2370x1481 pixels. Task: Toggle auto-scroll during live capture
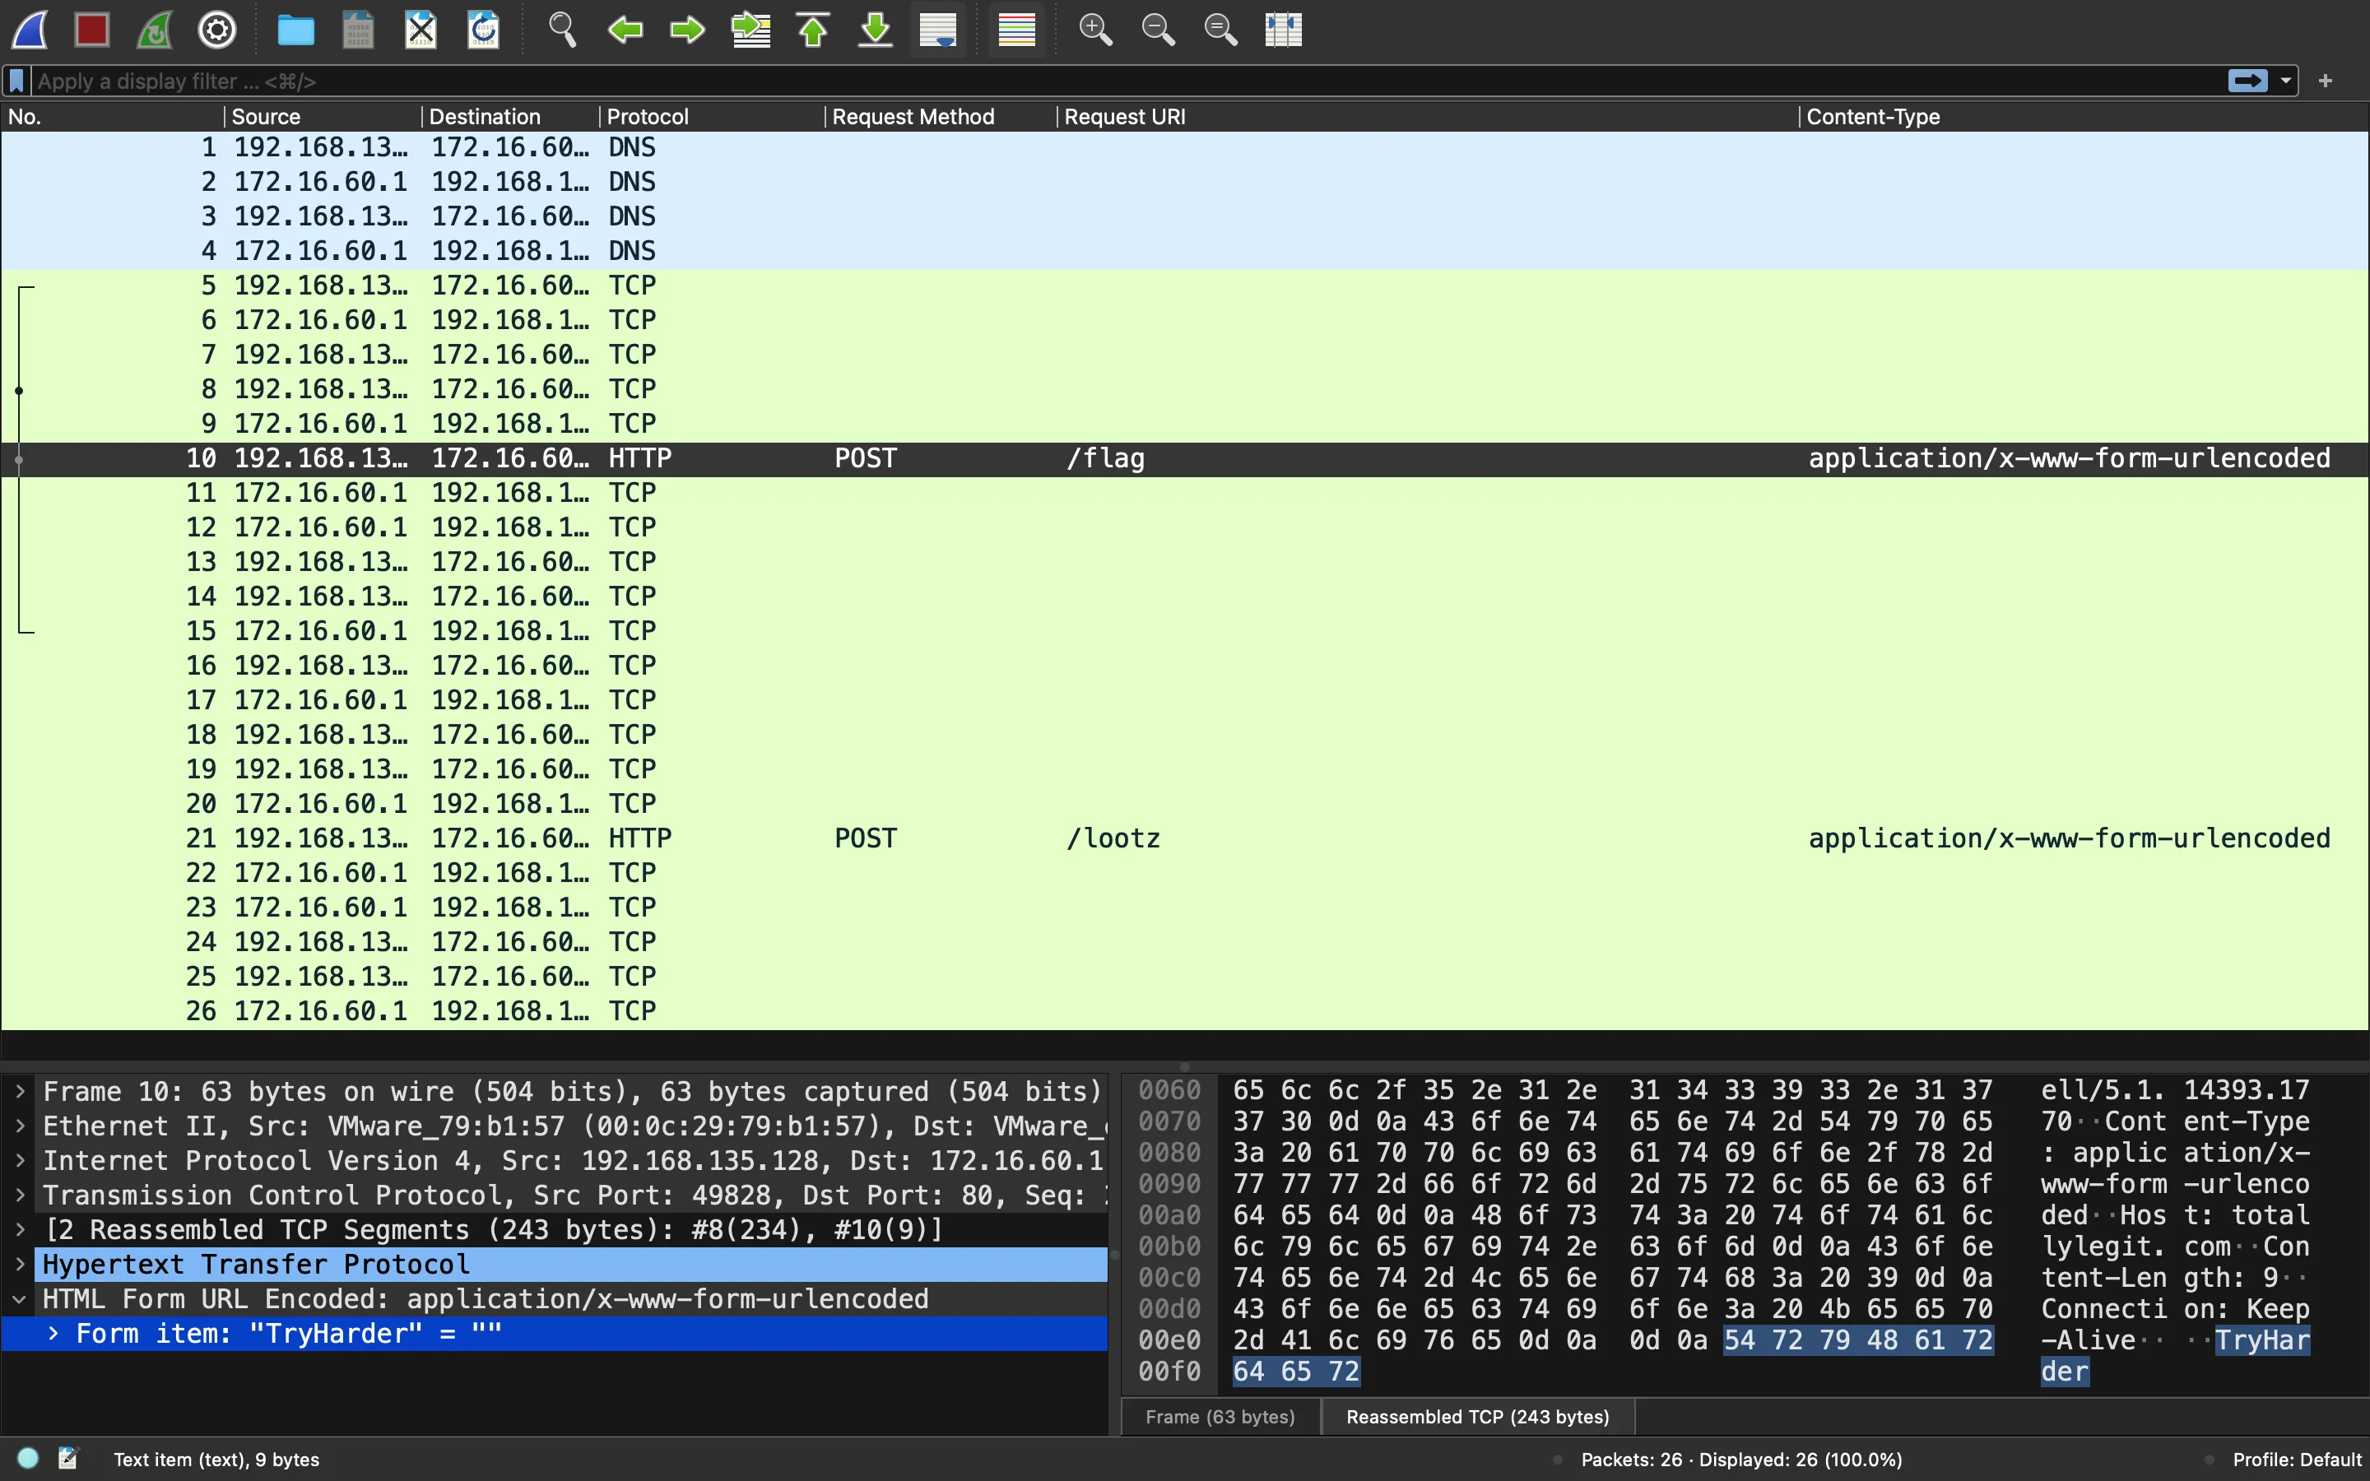pos(938,30)
